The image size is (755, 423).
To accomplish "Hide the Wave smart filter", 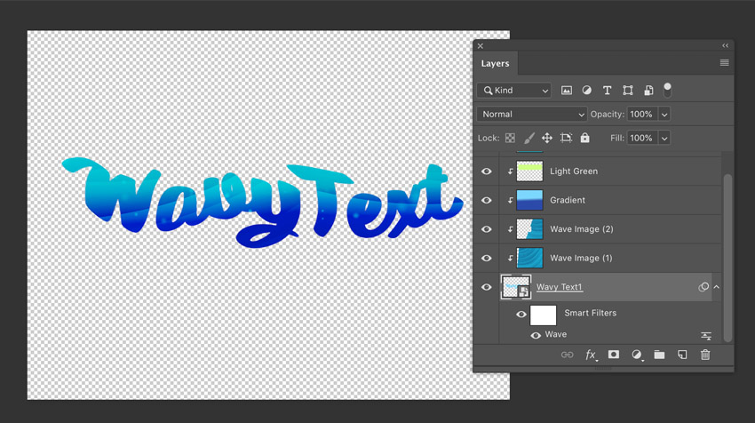I will tap(536, 336).
